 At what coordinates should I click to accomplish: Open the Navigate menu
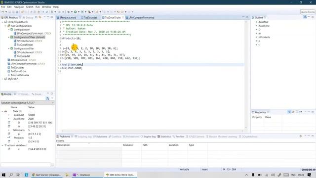(19, 7)
